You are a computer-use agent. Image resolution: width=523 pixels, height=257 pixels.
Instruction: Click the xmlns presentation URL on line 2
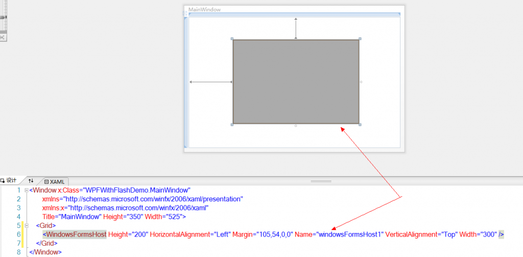(153, 199)
